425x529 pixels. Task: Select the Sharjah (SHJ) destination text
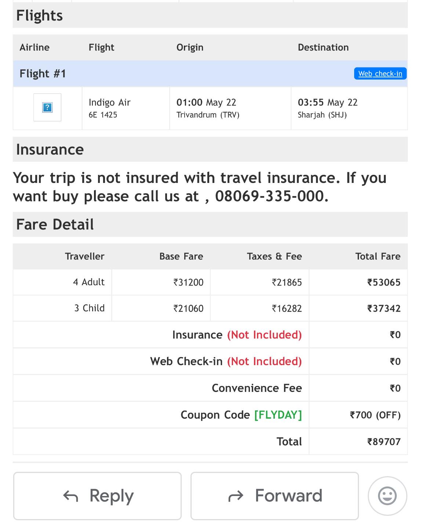pos(322,115)
